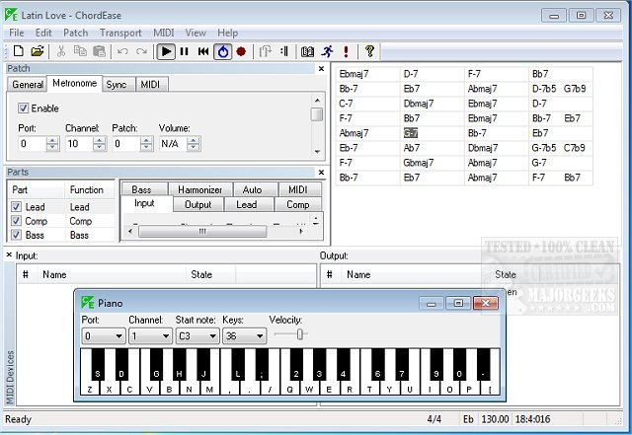Click the New file toolbar icon

18,51
